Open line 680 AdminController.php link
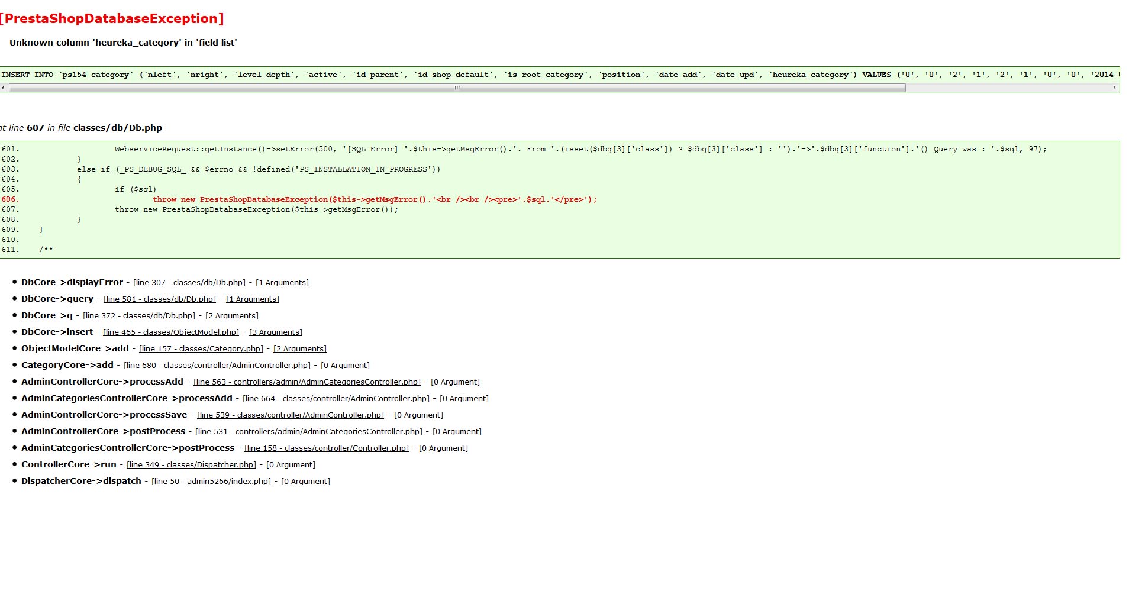 (217, 366)
